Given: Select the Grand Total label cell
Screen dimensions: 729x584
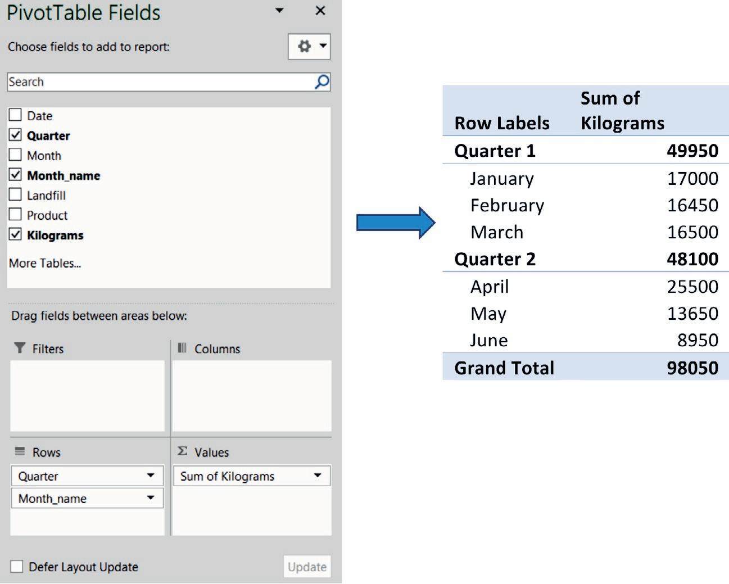Looking at the screenshot, I should coord(504,368).
